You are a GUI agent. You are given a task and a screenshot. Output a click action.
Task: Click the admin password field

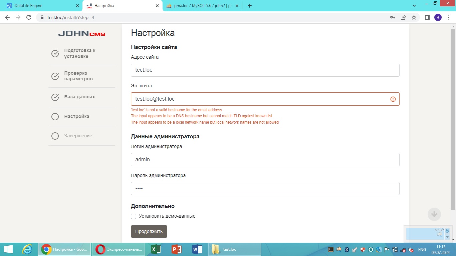(x=265, y=188)
